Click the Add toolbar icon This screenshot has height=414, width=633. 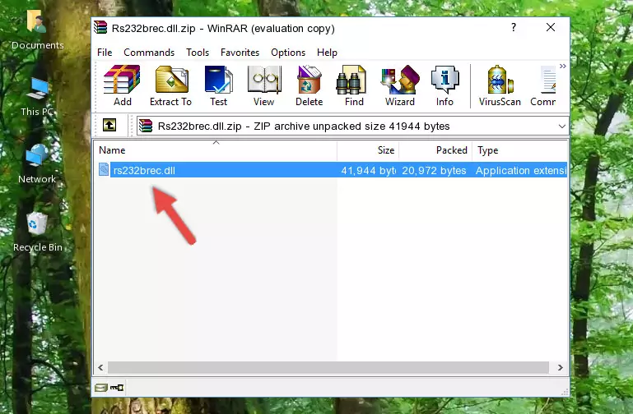tap(122, 85)
